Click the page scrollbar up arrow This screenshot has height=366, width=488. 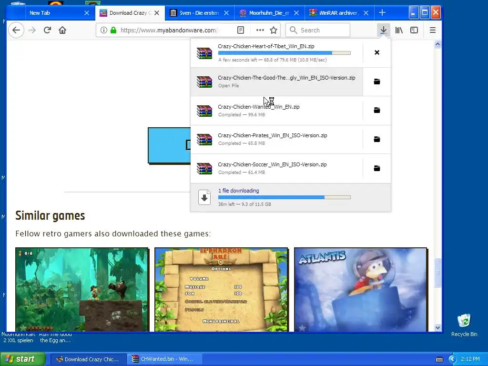tap(437, 44)
